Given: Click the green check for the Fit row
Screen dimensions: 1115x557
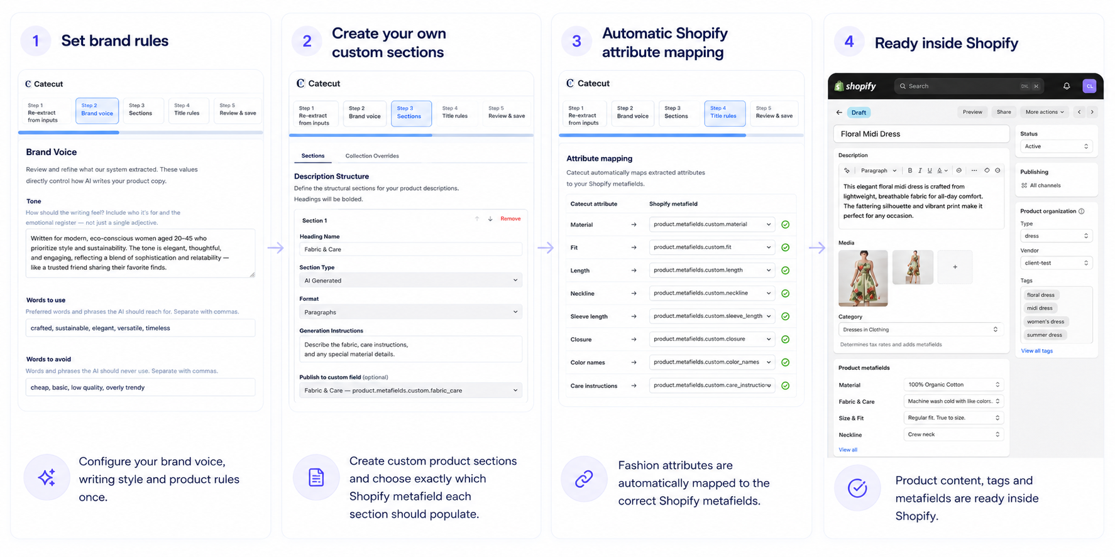Looking at the screenshot, I should pos(785,247).
